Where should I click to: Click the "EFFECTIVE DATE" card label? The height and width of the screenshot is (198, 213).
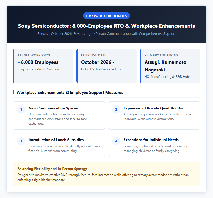pyautogui.click(x=94, y=55)
